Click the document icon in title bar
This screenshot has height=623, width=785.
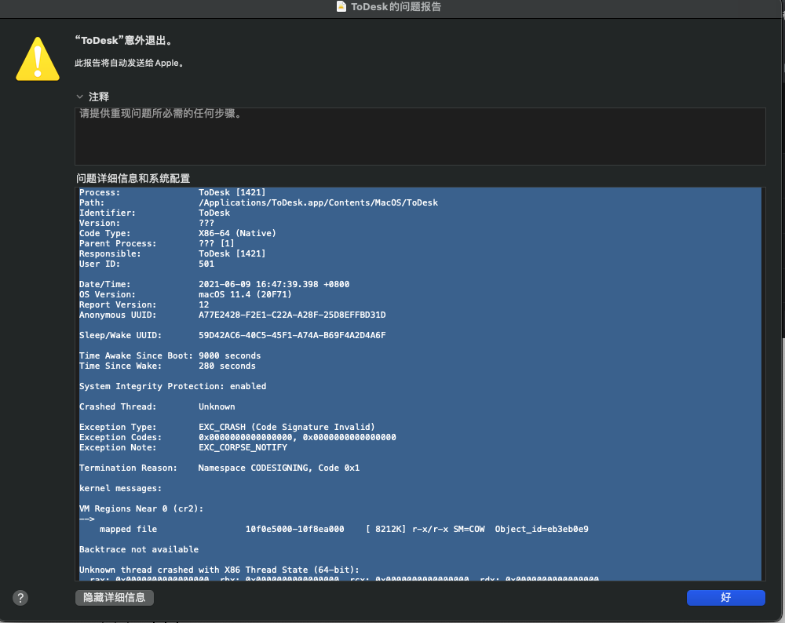coord(341,6)
